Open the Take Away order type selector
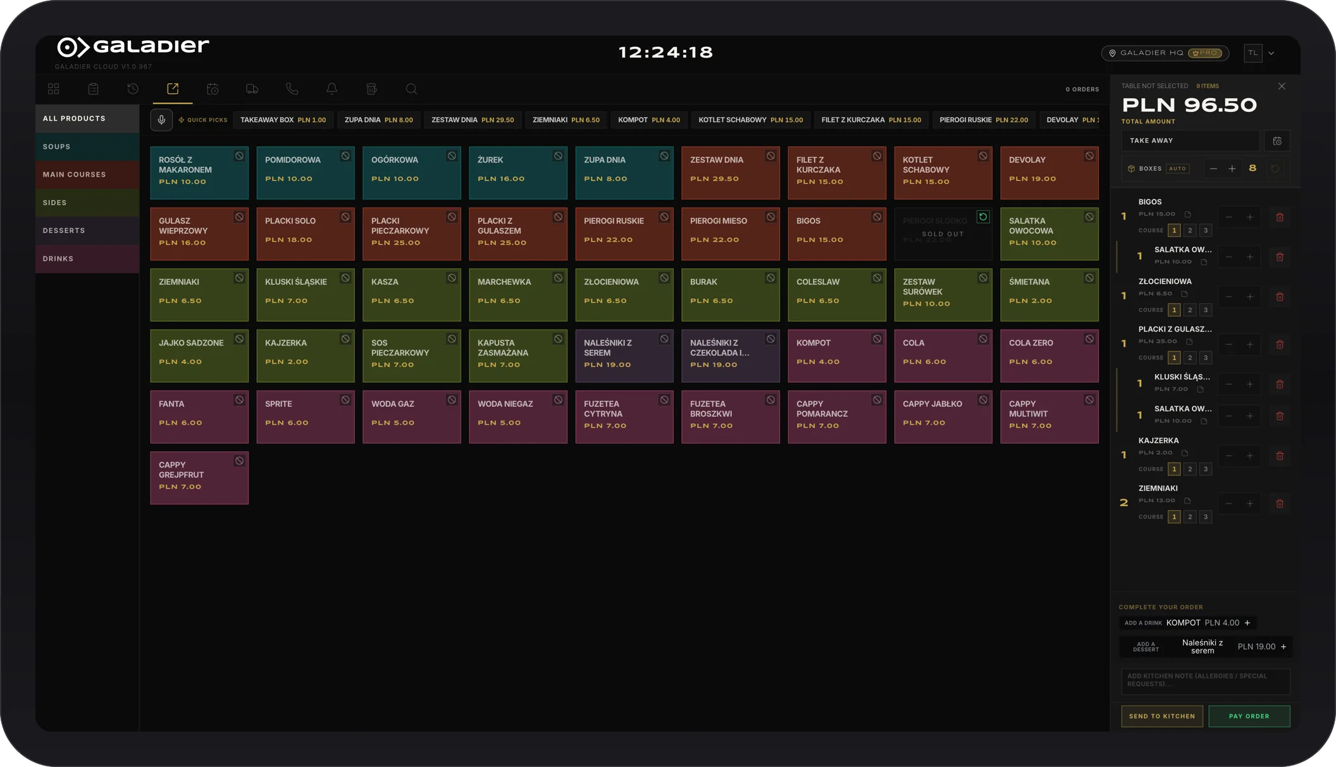The height and width of the screenshot is (767, 1336). tap(1191, 141)
